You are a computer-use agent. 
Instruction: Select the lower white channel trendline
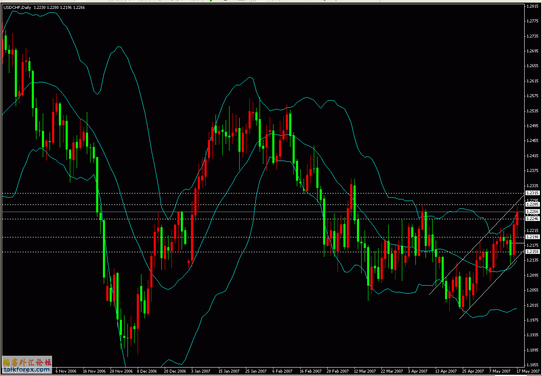pyautogui.click(x=492, y=284)
